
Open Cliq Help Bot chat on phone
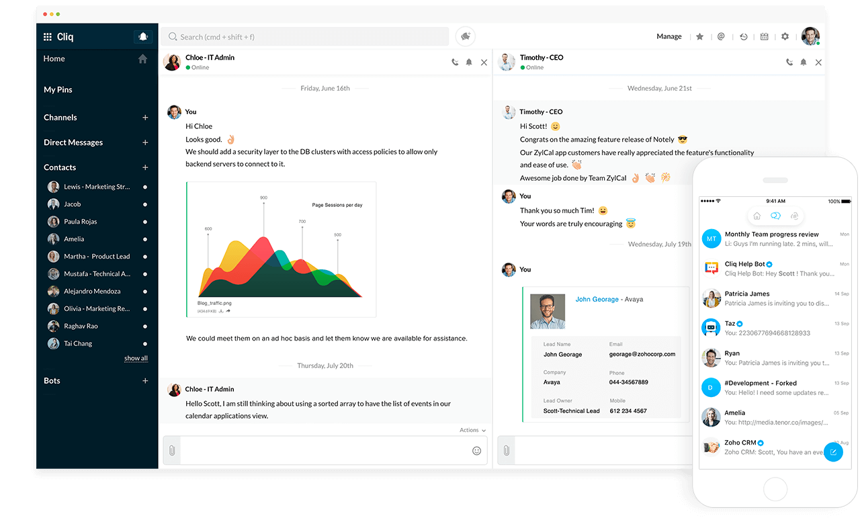[x=775, y=269]
